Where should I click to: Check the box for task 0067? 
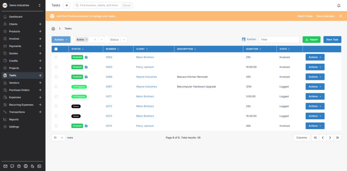click(56, 87)
